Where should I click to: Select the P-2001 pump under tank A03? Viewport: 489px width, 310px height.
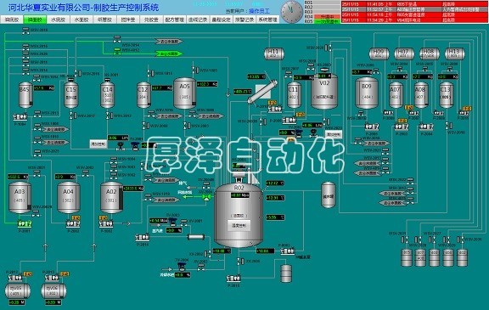click(x=25, y=223)
